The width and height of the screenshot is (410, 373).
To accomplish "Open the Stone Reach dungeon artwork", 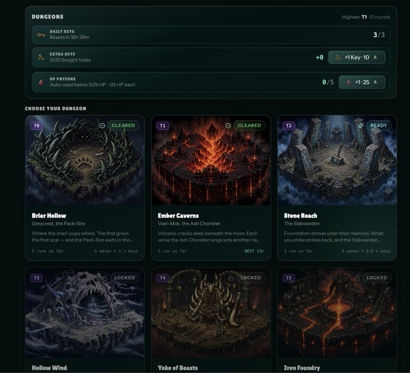I will (x=337, y=160).
